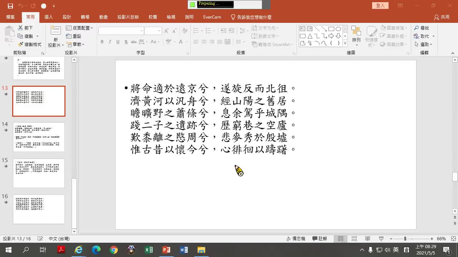Image resolution: width=458 pixels, height=257 pixels.
Task: Expand Layout (版面配置) dropdown
Action: [x=79, y=28]
